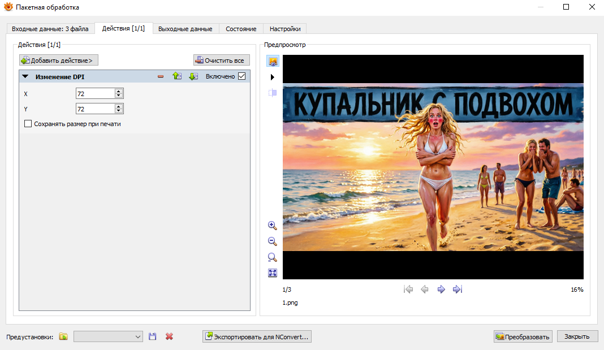The width and height of the screenshot is (604, 350).
Task: Decrease the Y DPI value
Action: (119, 111)
